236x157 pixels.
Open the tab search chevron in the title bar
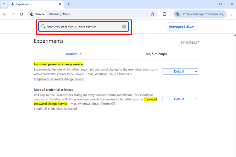[4, 4]
